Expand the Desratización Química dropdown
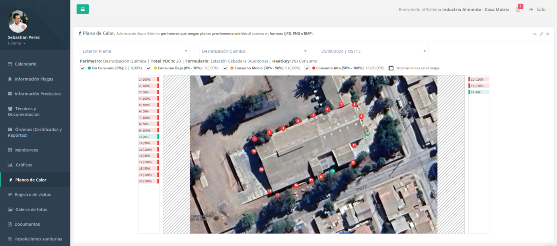This screenshot has width=557, height=246. [x=254, y=51]
